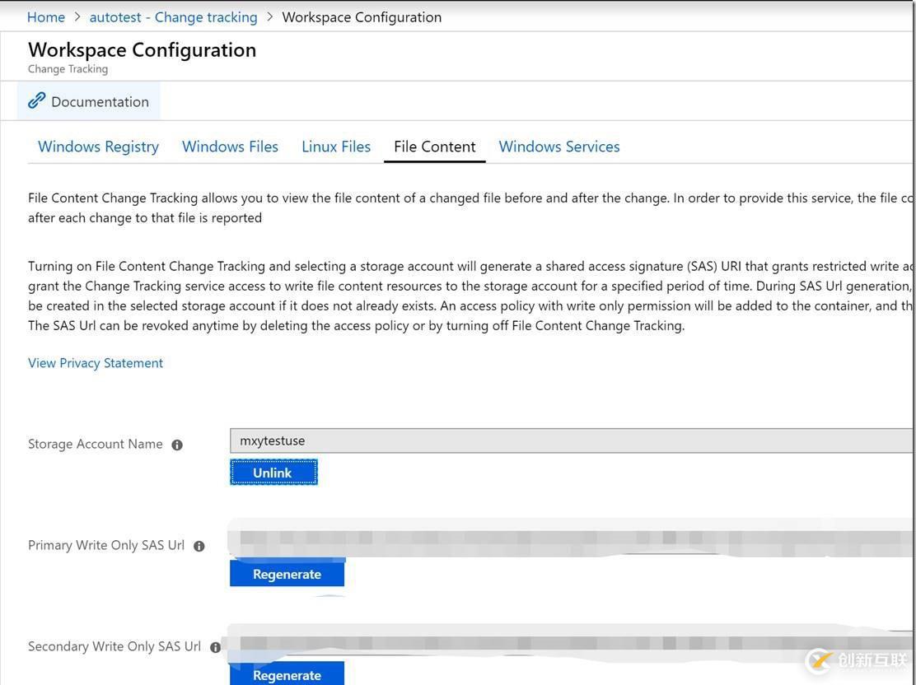This screenshot has width=916, height=685.
Task: Regenerate the Primary Write Only SAS Url
Action: tap(287, 574)
